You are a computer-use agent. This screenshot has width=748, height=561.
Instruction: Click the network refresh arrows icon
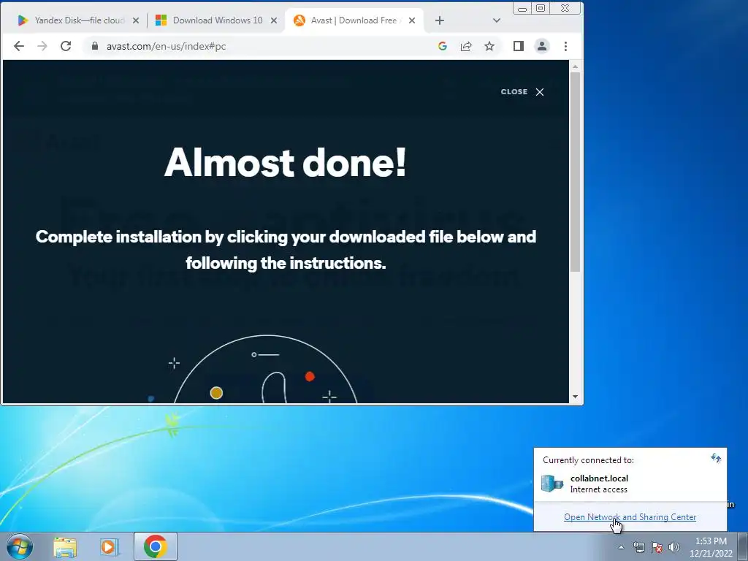[x=716, y=459]
